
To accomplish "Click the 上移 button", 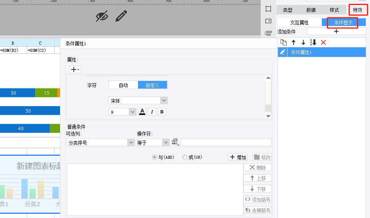I will pyautogui.click(x=258, y=178).
